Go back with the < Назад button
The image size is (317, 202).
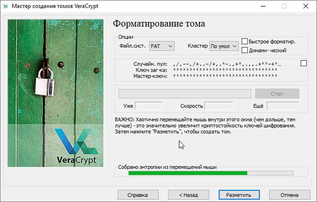point(188,195)
